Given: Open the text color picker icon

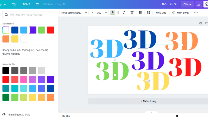Looking at the screenshot, I should tap(113, 12).
